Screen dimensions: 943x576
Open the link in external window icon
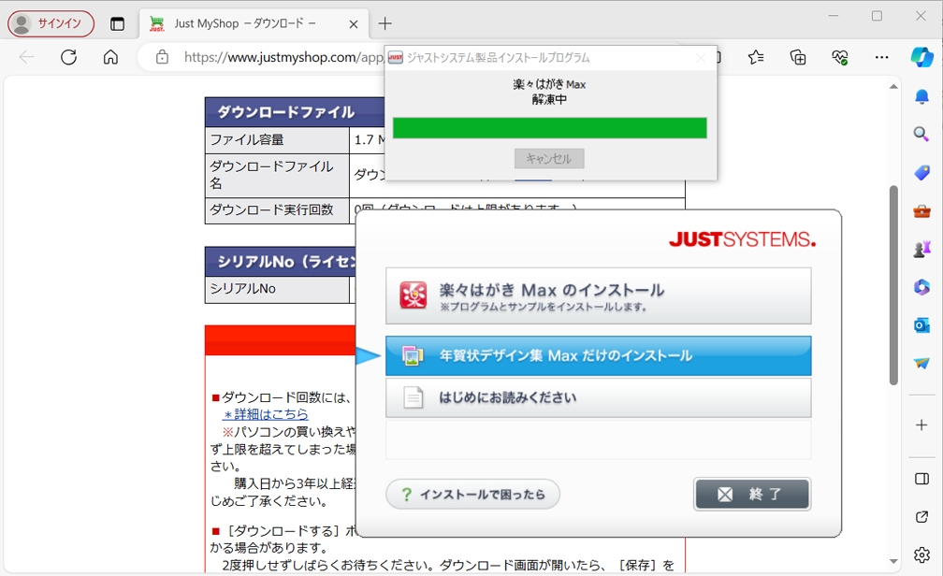(x=922, y=516)
